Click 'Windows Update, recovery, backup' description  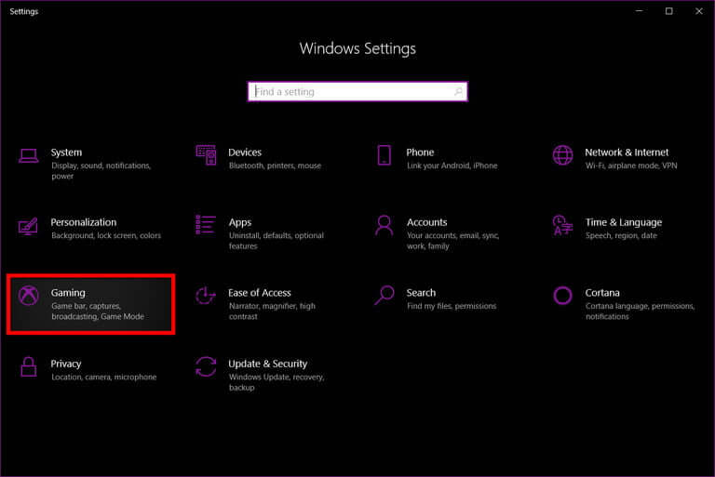click(x=277, y=382)
